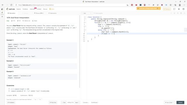The height and width of the screenshot is (105, 187).
Task: Open the Java language dropdown
Action: 87,13
